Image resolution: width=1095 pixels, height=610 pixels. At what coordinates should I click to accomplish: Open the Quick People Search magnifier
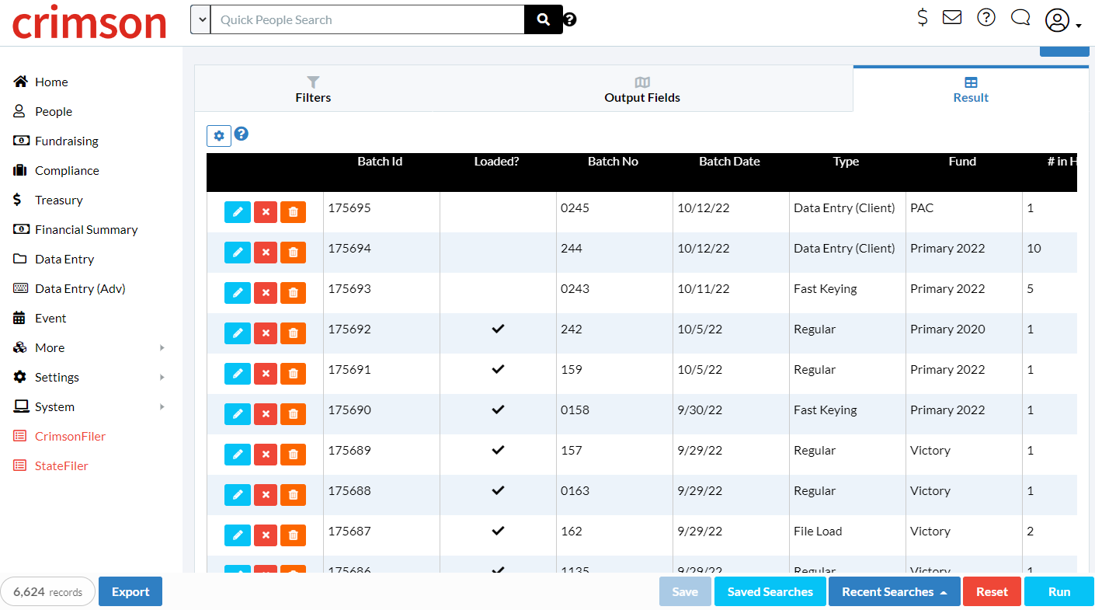pos(541,19)
